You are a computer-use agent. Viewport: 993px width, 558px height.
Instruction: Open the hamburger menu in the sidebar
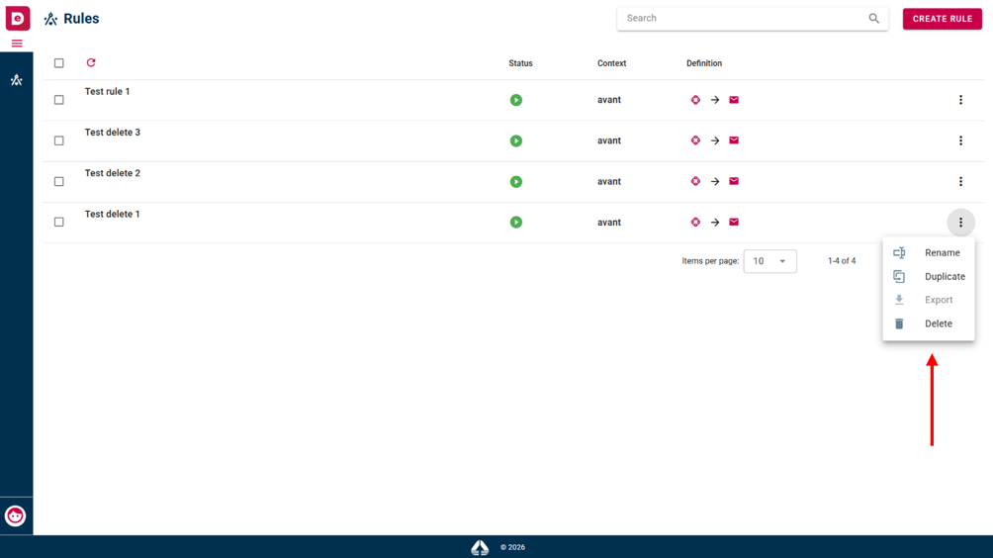pos(17,44)
